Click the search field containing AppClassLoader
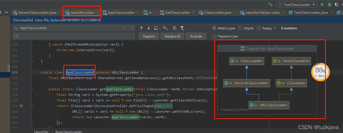The image size is (343, 133). [x=74, y=28]
